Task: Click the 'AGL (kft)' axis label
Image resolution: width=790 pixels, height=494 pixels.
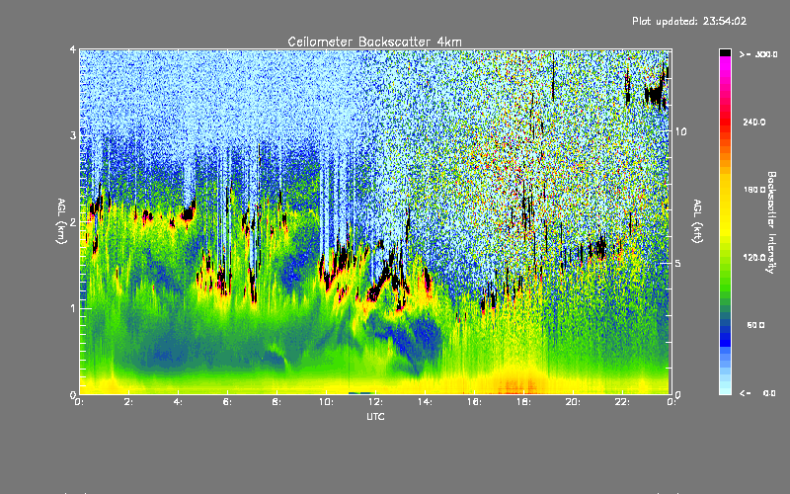Action: [x=697, y=221]
